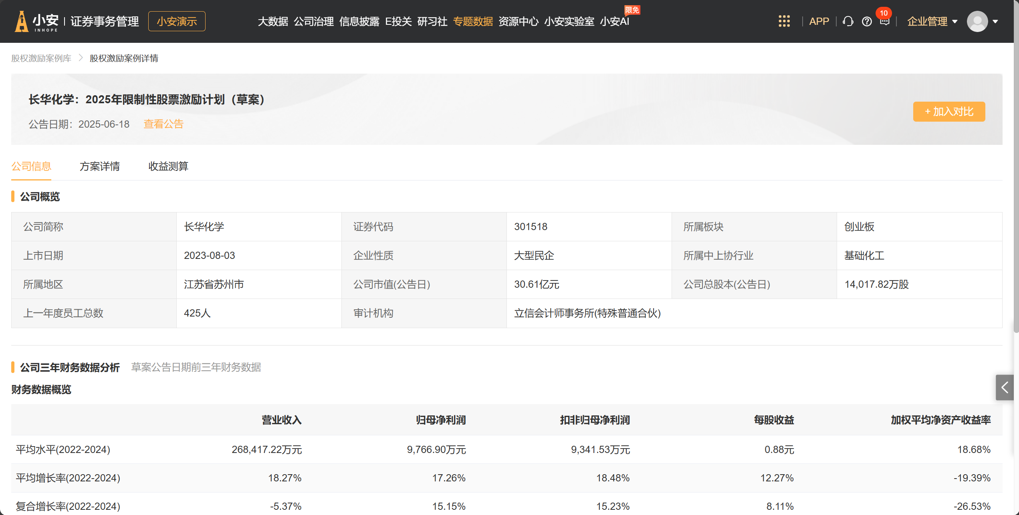Click the 查看公告 link

[x=163, y=124]
